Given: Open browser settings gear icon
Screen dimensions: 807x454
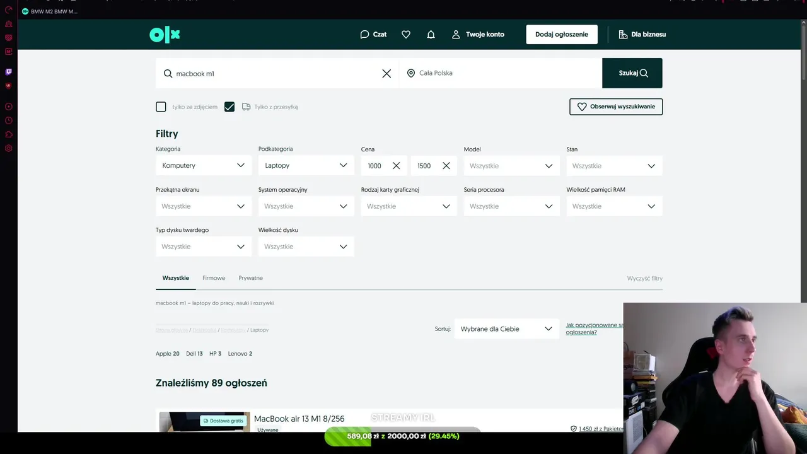Looking at the screenshot, I should 9,148.
